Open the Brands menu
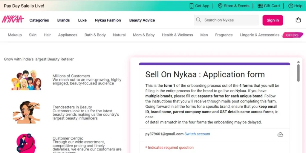This screenshot has height=153, width=306. point(63,20)
